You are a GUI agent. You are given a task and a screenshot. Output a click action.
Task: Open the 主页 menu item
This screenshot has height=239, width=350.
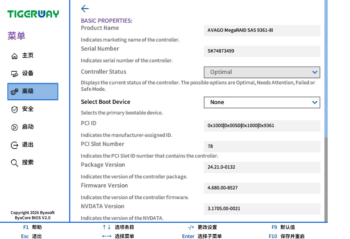click(33, 55)
